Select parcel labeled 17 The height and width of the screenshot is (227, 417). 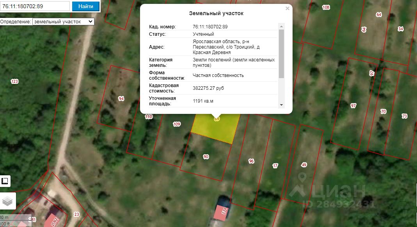click(x=275, y=166)
